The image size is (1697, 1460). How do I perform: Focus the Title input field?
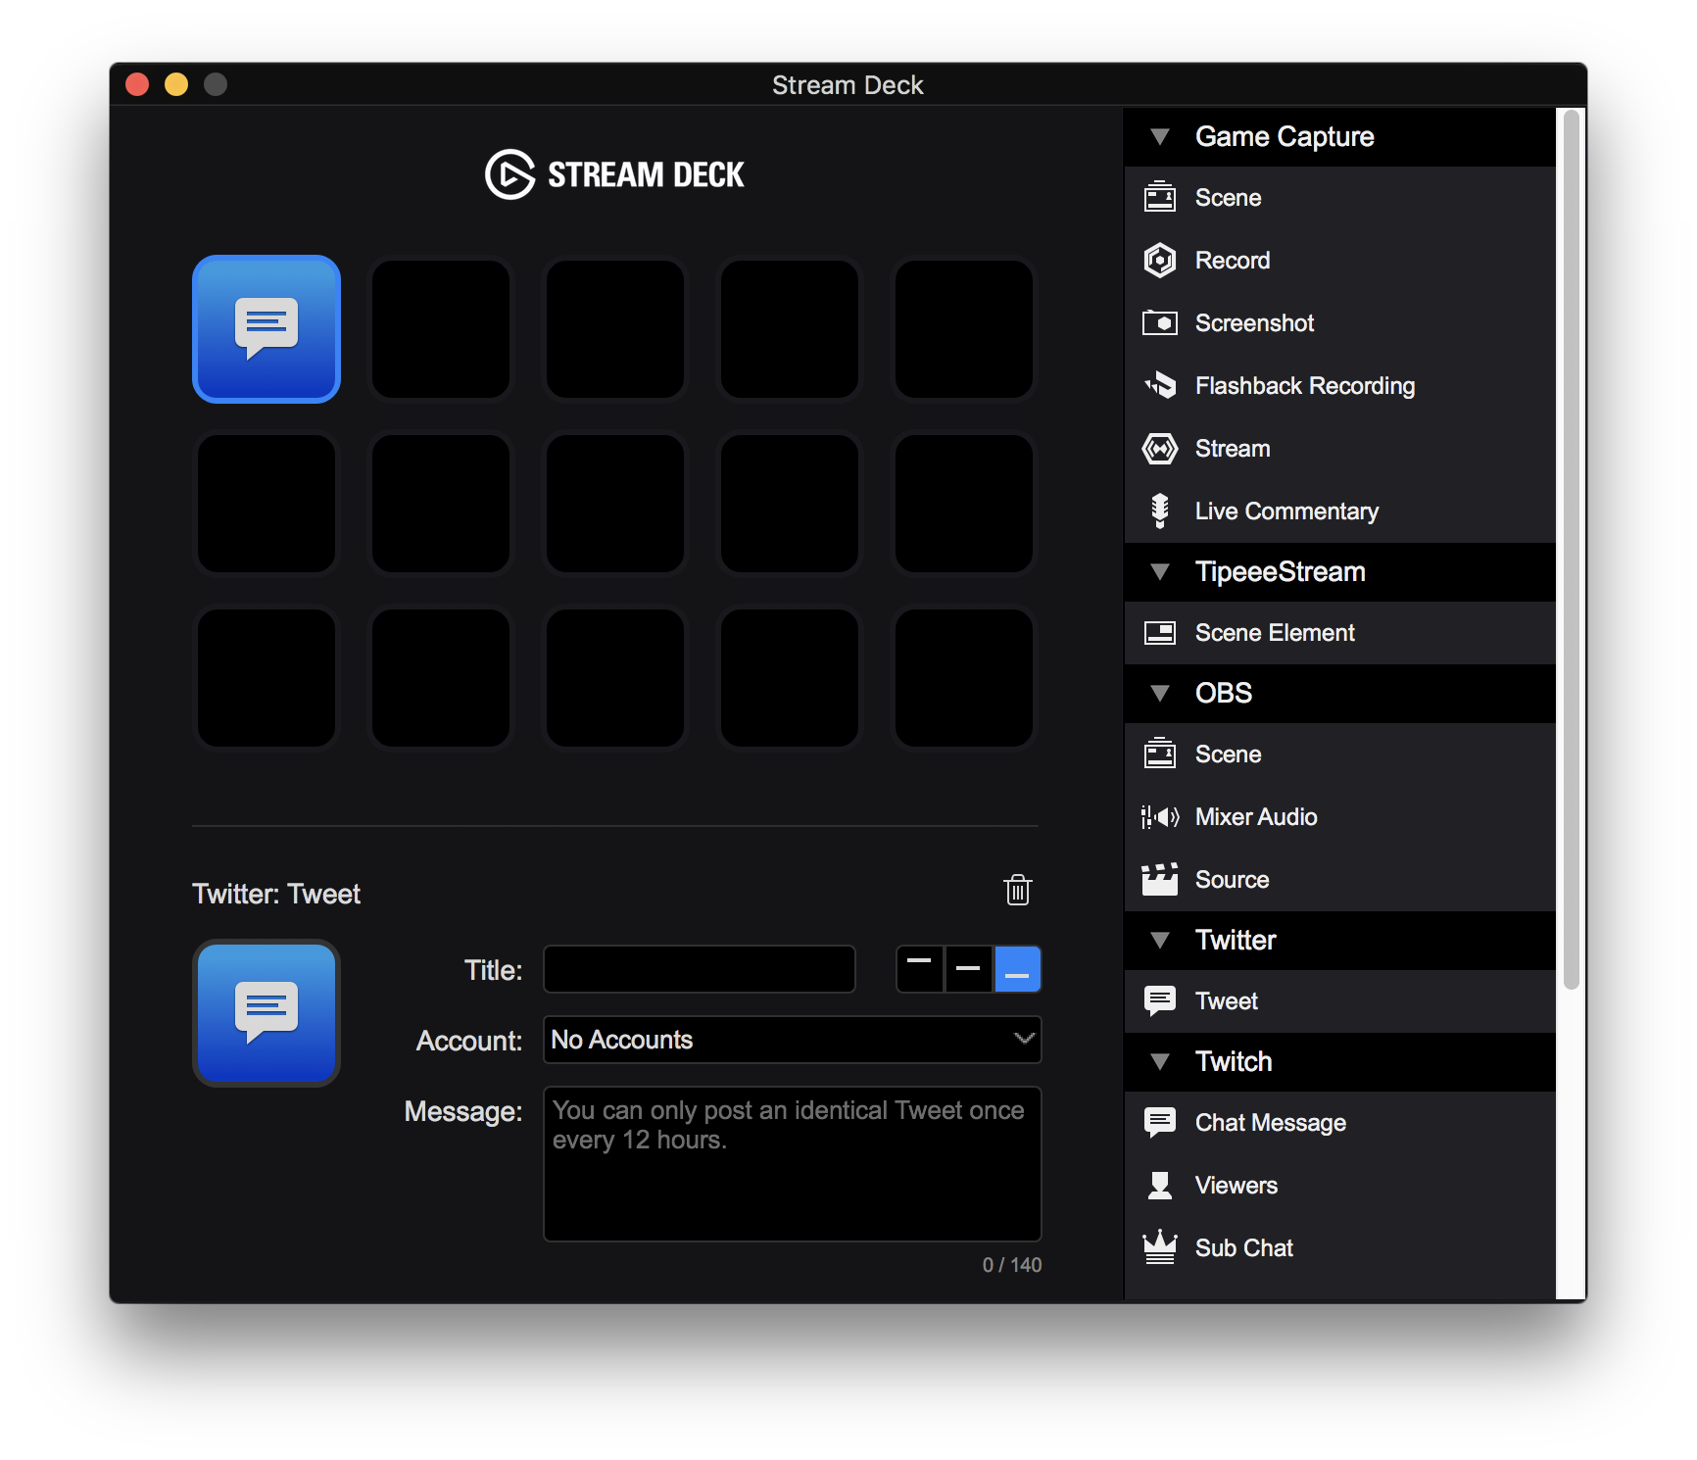click(700, 969)
